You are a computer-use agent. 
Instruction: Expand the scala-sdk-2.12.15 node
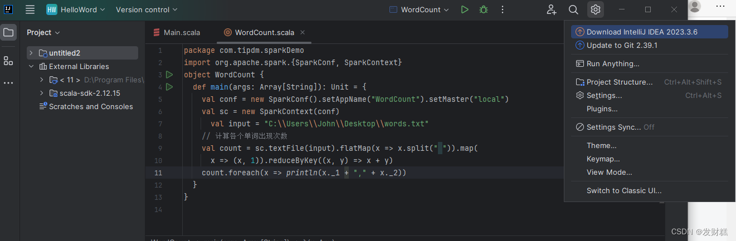[x=42, y=93]
